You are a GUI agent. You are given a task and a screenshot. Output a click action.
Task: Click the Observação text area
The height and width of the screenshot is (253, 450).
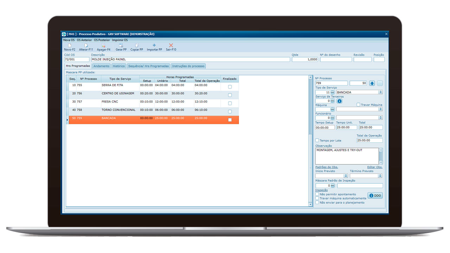click(x=347, y=156)
